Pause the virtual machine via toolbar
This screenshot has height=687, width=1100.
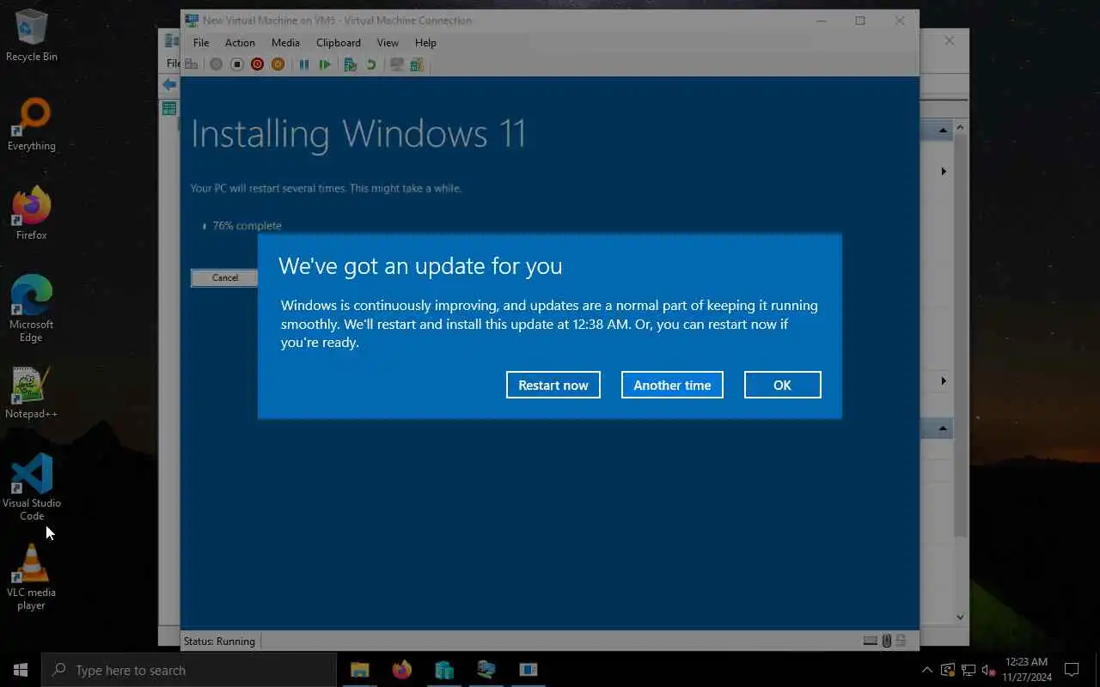point(304,64)
